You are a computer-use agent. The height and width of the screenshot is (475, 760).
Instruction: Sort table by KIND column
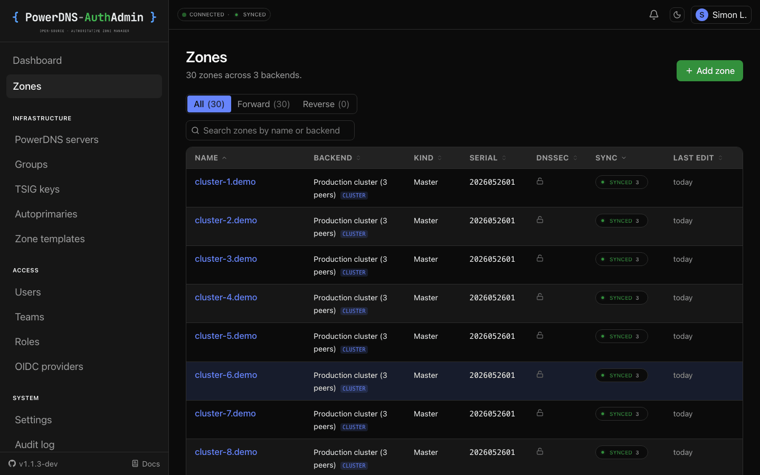point(427,158)
